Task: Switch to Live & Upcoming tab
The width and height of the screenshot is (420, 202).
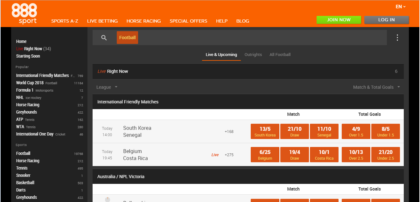Action: [221, 55]
